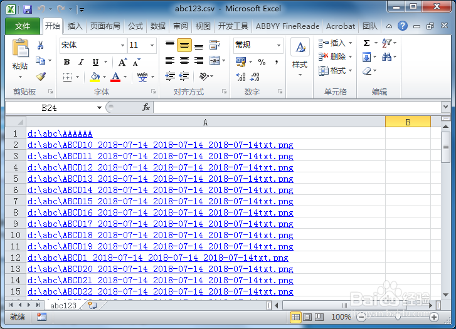Viewport: 456px width, 329px height.
Task: Click the Copy icon in clipboard group
Action: [40, 60]
